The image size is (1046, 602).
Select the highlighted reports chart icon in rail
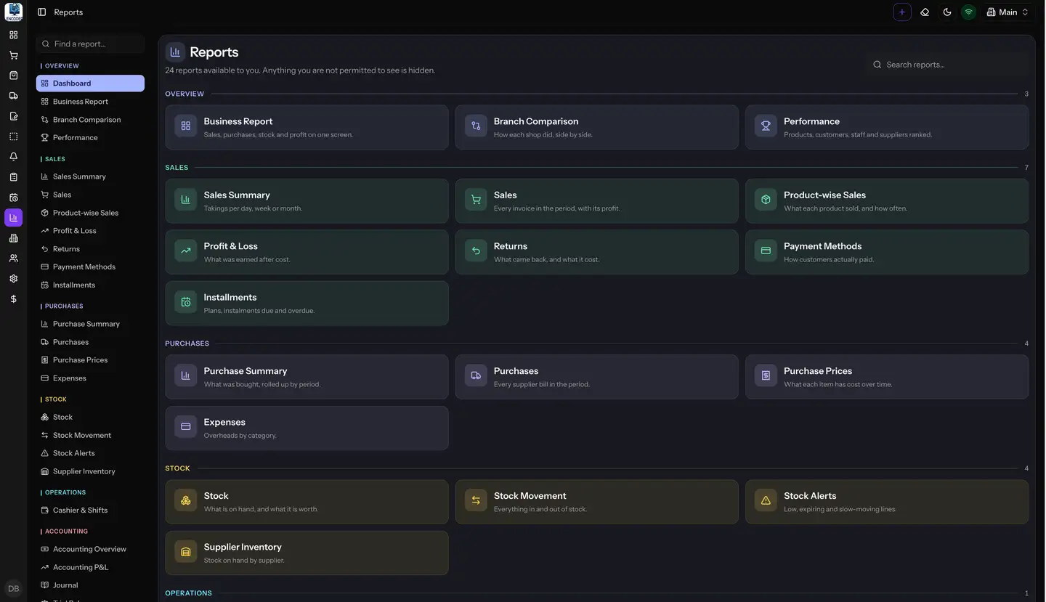pos(13,218)
